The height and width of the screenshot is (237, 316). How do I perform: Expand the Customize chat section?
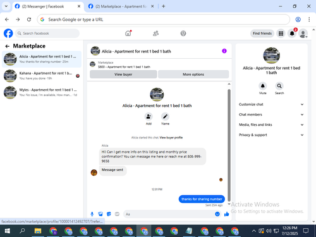tap(271, 104)
